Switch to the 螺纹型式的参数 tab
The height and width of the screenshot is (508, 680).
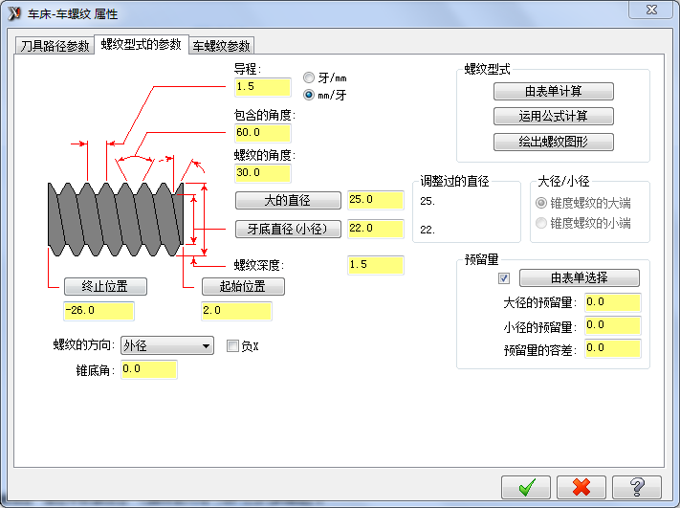point(141,44)
